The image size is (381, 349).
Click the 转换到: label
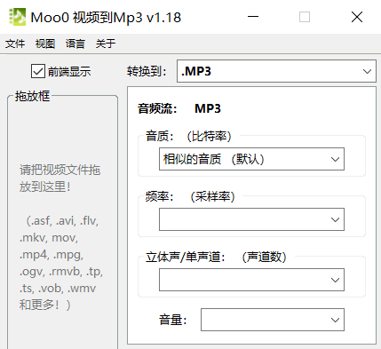click(147, 71)
